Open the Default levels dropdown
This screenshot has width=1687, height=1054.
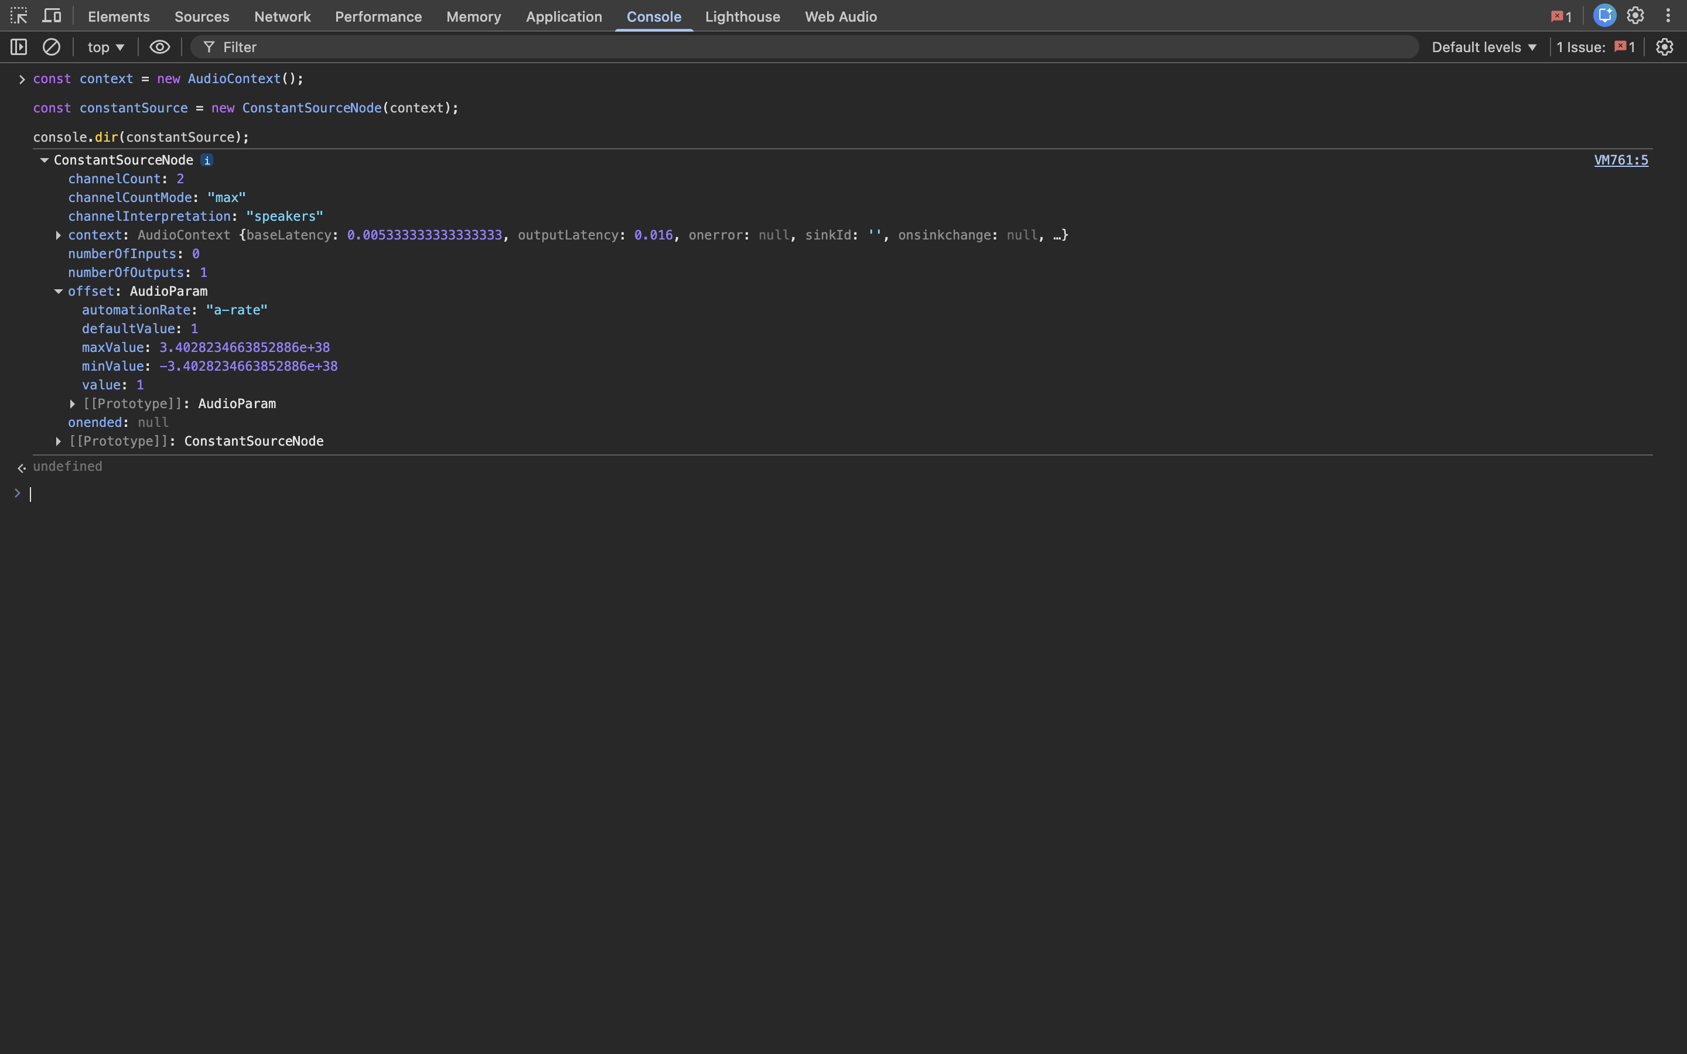pyautogui.click(x=1483, y=47)
